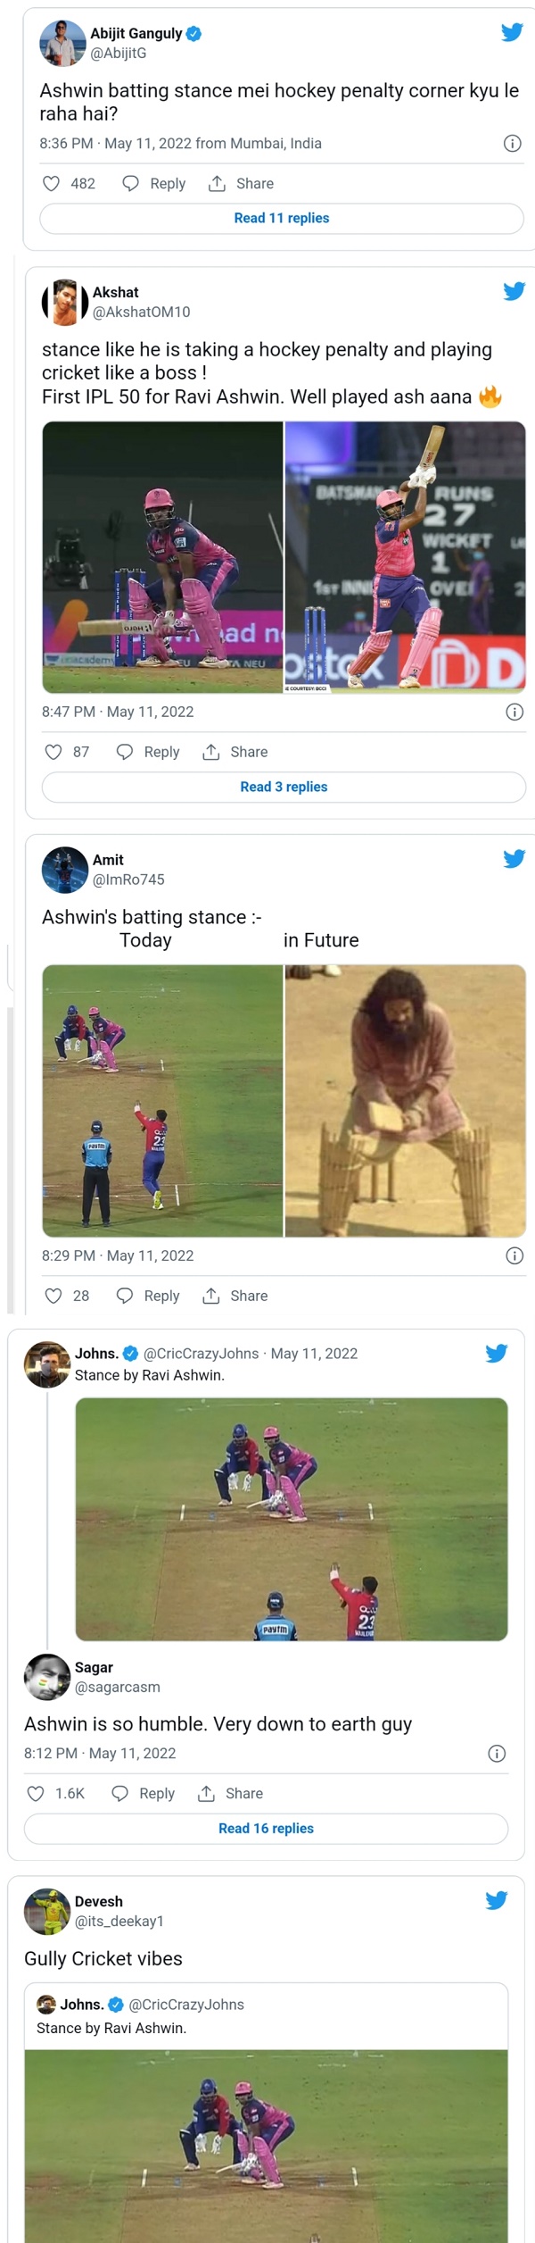Expand Read 3 replies
The width and height of the screenshot is (535, 2243).
[x=284, y=787]
